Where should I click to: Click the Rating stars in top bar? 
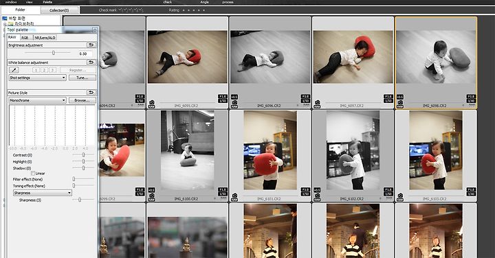(x=193, y=10)
